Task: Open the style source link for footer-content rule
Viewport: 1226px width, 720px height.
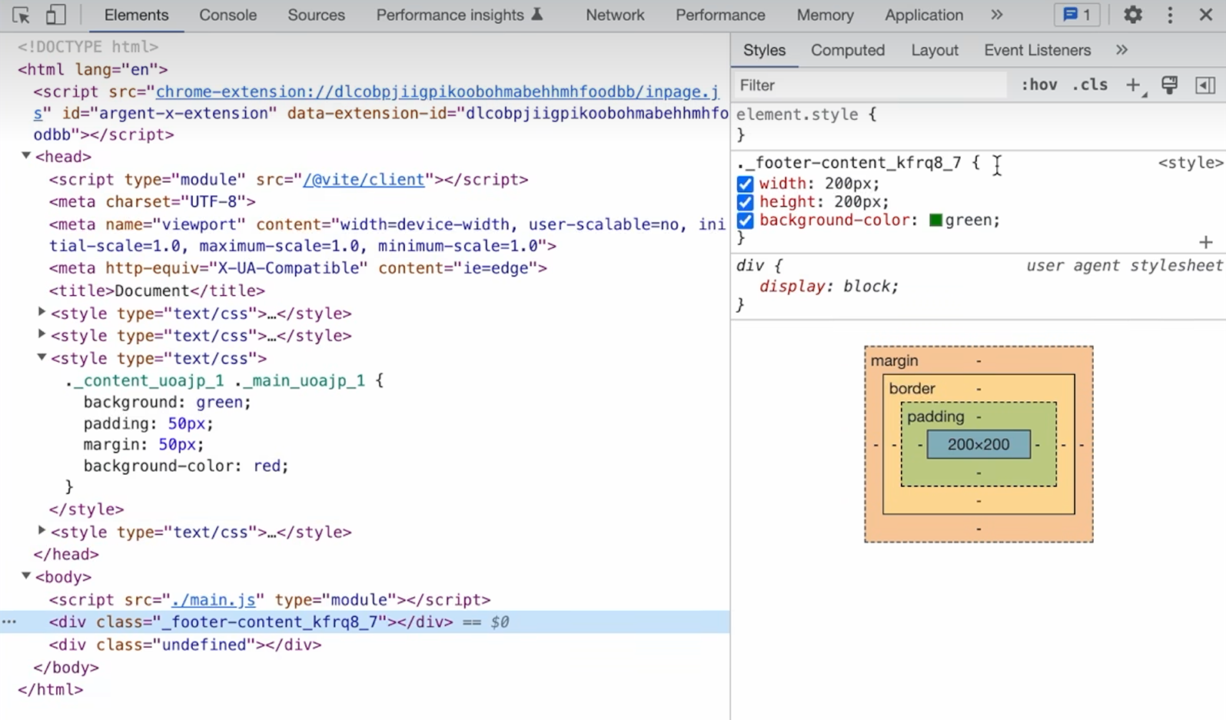Action: (1190, 163)
